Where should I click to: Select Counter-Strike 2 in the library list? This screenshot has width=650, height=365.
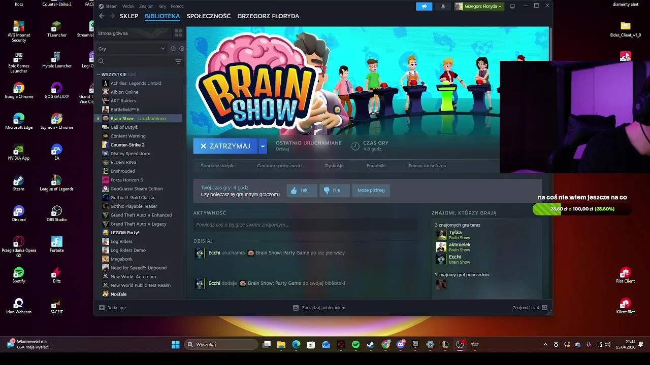click(x=127, y=145)
